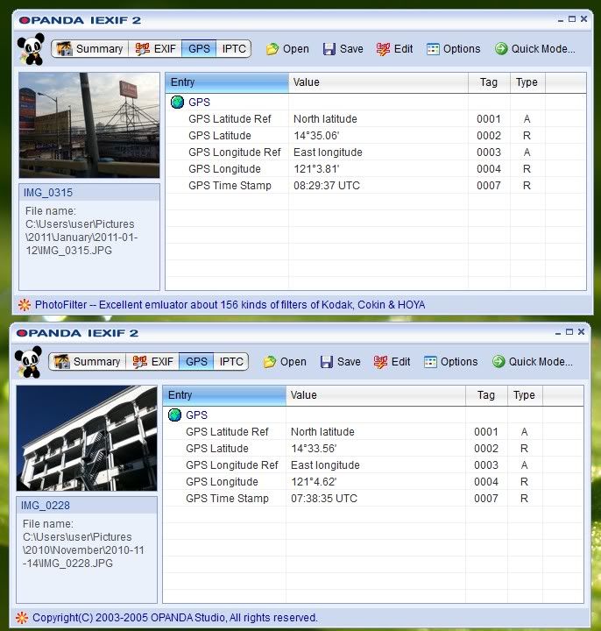The image size is (601, 631).
Task: Maximize the top Opanda IEXIF window
Action: (x=572, y=19)
